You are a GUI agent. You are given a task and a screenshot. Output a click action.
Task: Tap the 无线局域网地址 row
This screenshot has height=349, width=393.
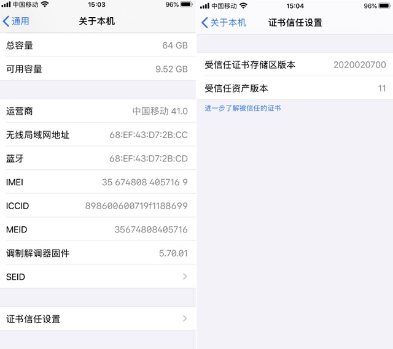coord(98,135)
